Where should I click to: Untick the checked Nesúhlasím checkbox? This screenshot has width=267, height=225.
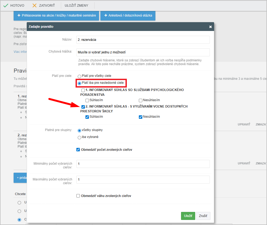tap(141, 117)
